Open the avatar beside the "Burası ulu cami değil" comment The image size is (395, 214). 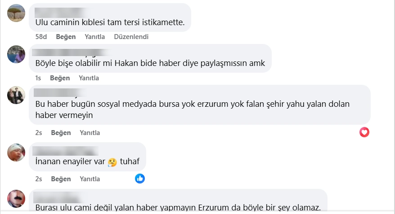(17, 199)
